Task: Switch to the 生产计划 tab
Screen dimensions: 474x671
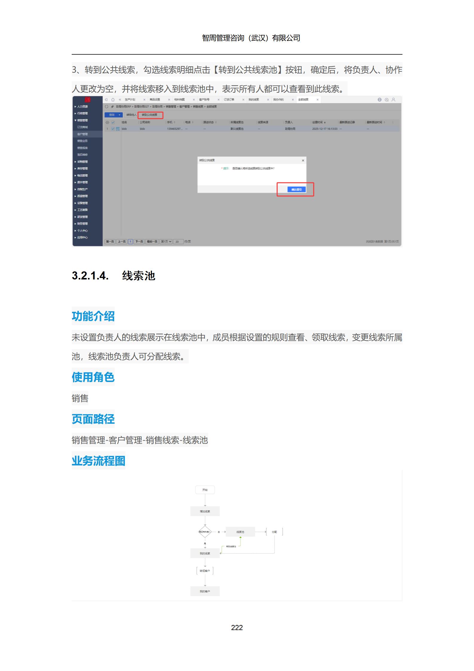Action: pyautogui.click(x=130, y=100)
